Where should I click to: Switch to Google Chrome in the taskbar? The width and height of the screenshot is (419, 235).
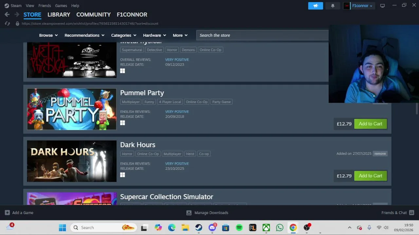click(x=293, y=227)
